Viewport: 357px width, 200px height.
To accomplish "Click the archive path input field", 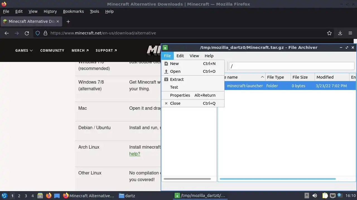I will click(291, 66).
